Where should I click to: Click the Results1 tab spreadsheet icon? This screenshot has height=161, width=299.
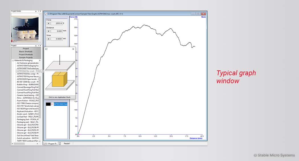60,143
